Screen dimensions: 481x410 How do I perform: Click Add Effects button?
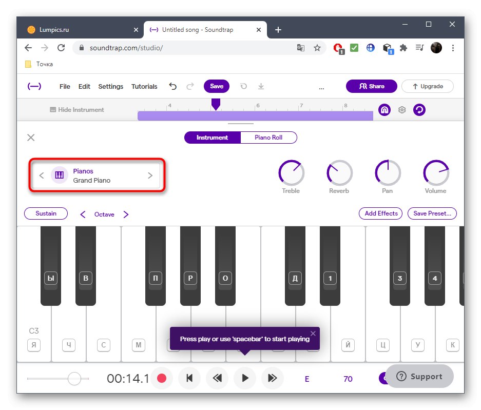point(381,213)
